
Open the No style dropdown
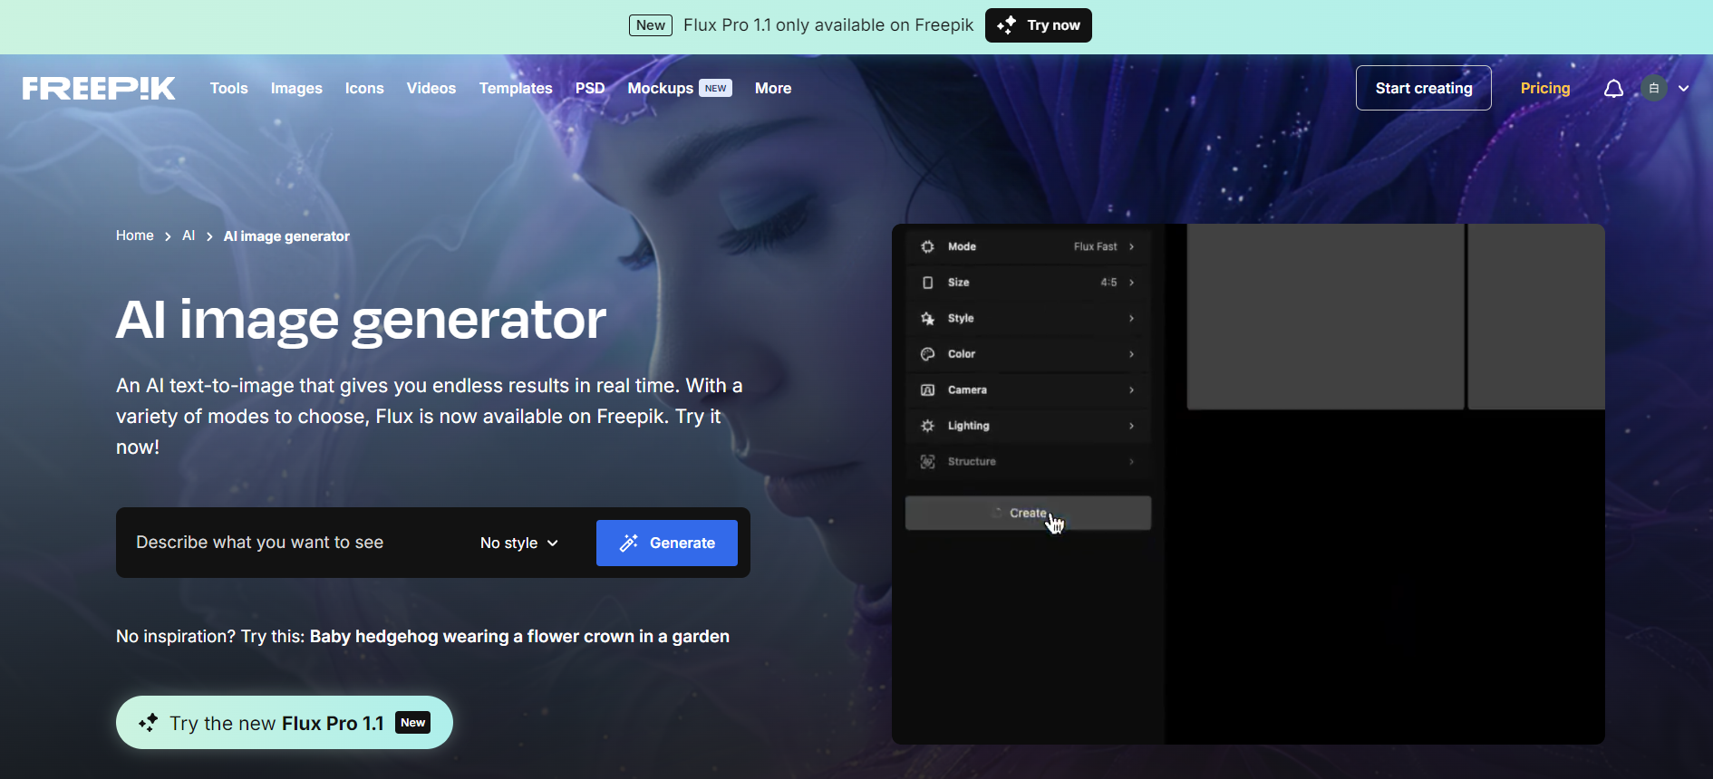coord(519,543)
